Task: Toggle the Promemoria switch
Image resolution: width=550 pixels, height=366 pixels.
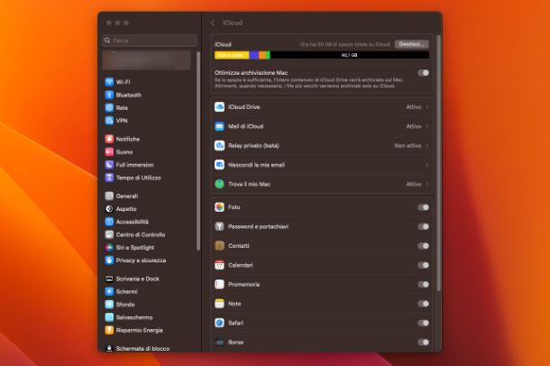Action: (423, 284)
